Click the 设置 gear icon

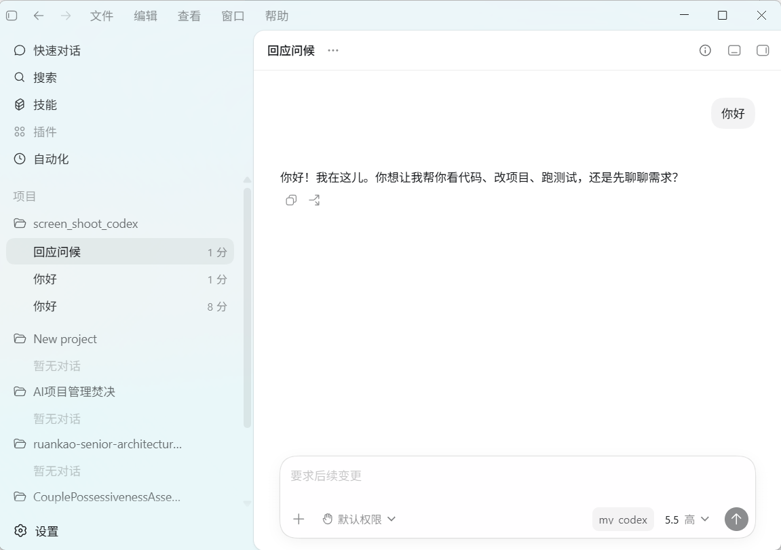(x=20, y=530)
